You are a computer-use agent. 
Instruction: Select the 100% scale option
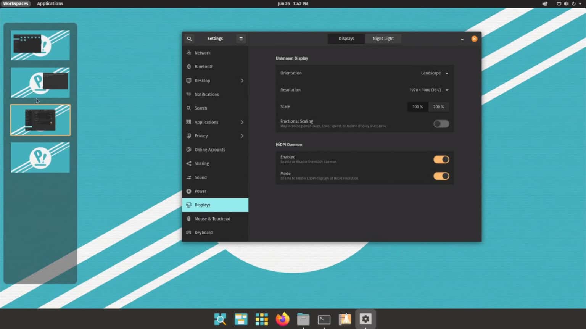pos(417,107)
